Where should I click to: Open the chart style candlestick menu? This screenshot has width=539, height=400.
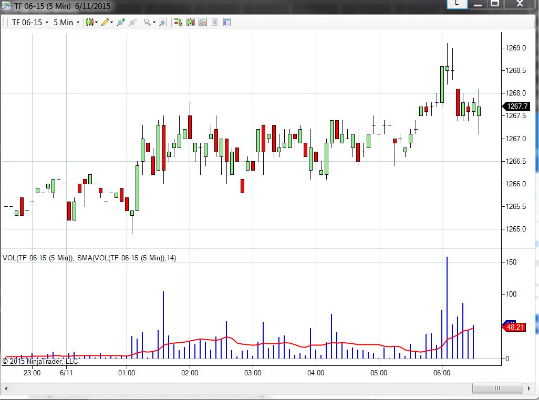pyautogui.click(x=89, y=23)
